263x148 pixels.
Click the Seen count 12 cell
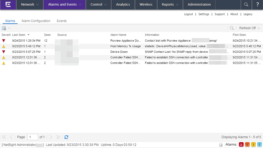[46, 41]
